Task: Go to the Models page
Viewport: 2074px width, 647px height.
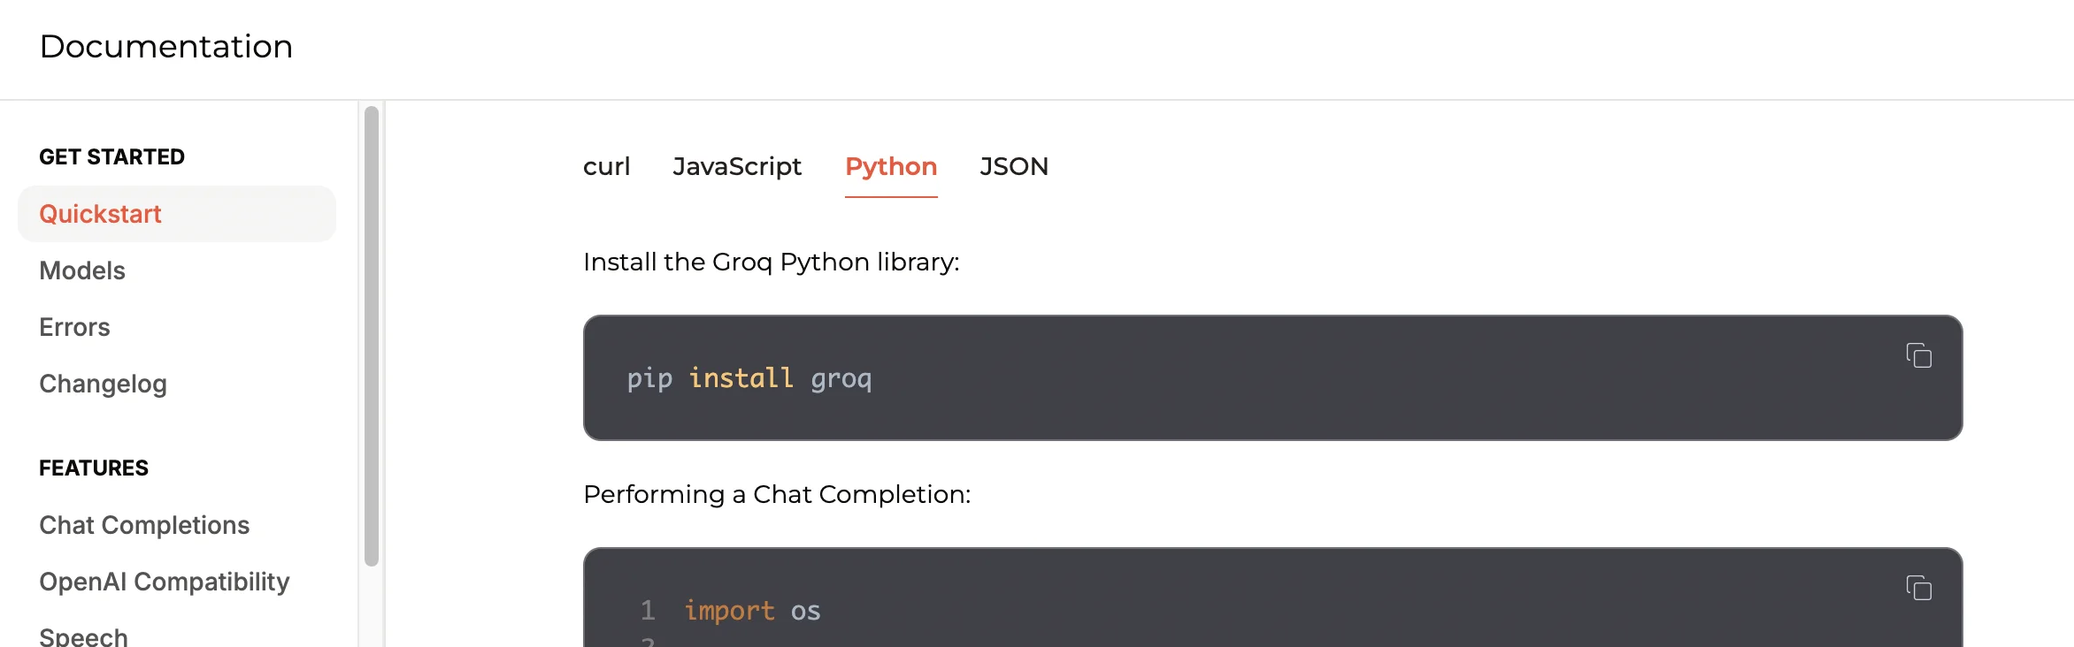Action: (x=82, y=270)
